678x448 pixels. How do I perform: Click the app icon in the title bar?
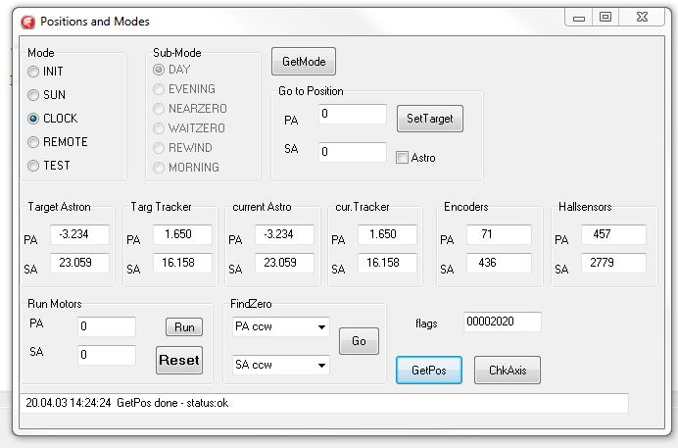pos(28,21)
